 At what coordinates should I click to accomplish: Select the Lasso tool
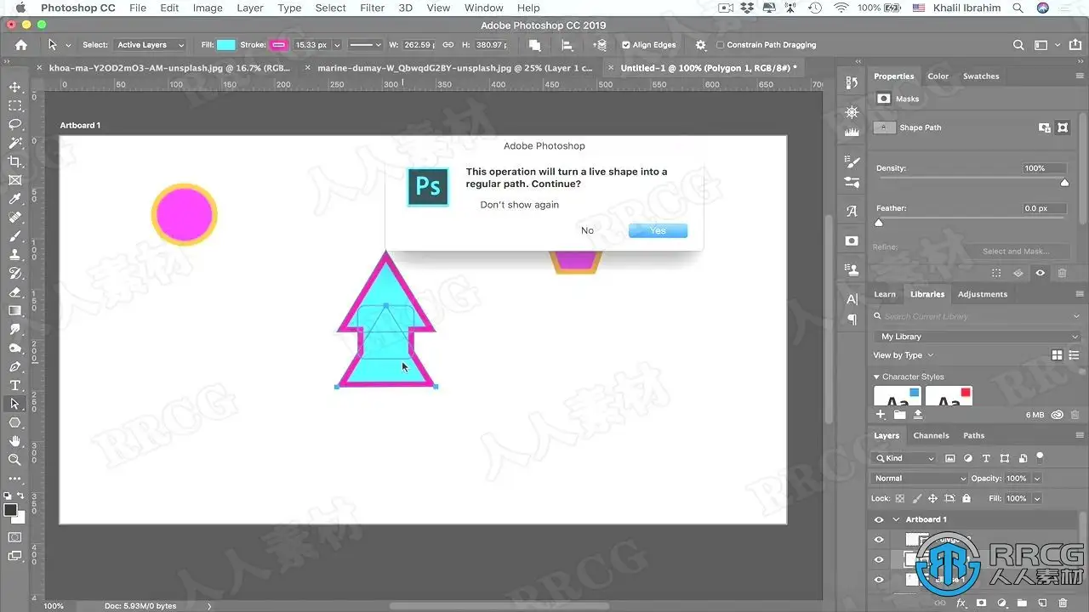click(14, 124)
